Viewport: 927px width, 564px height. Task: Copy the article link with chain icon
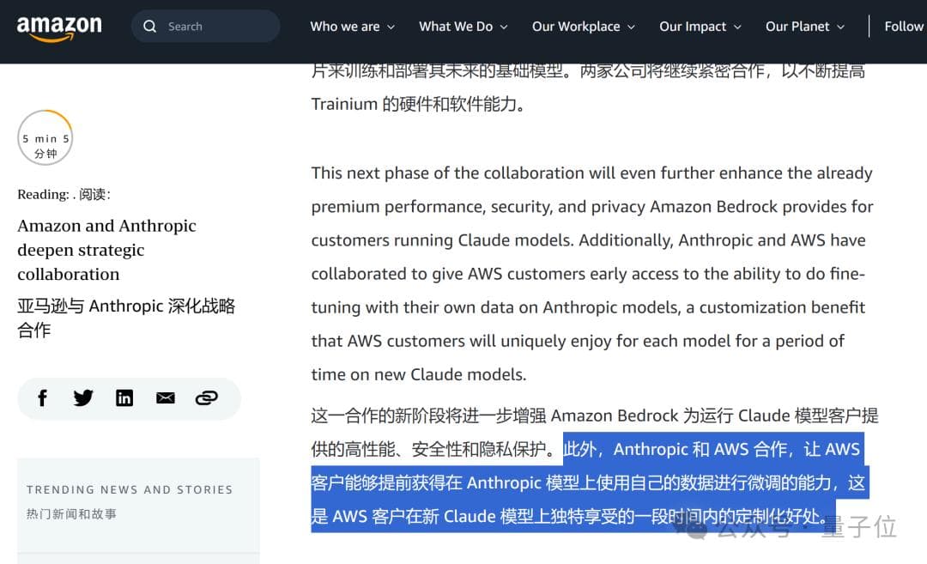(x=206, y=398)
